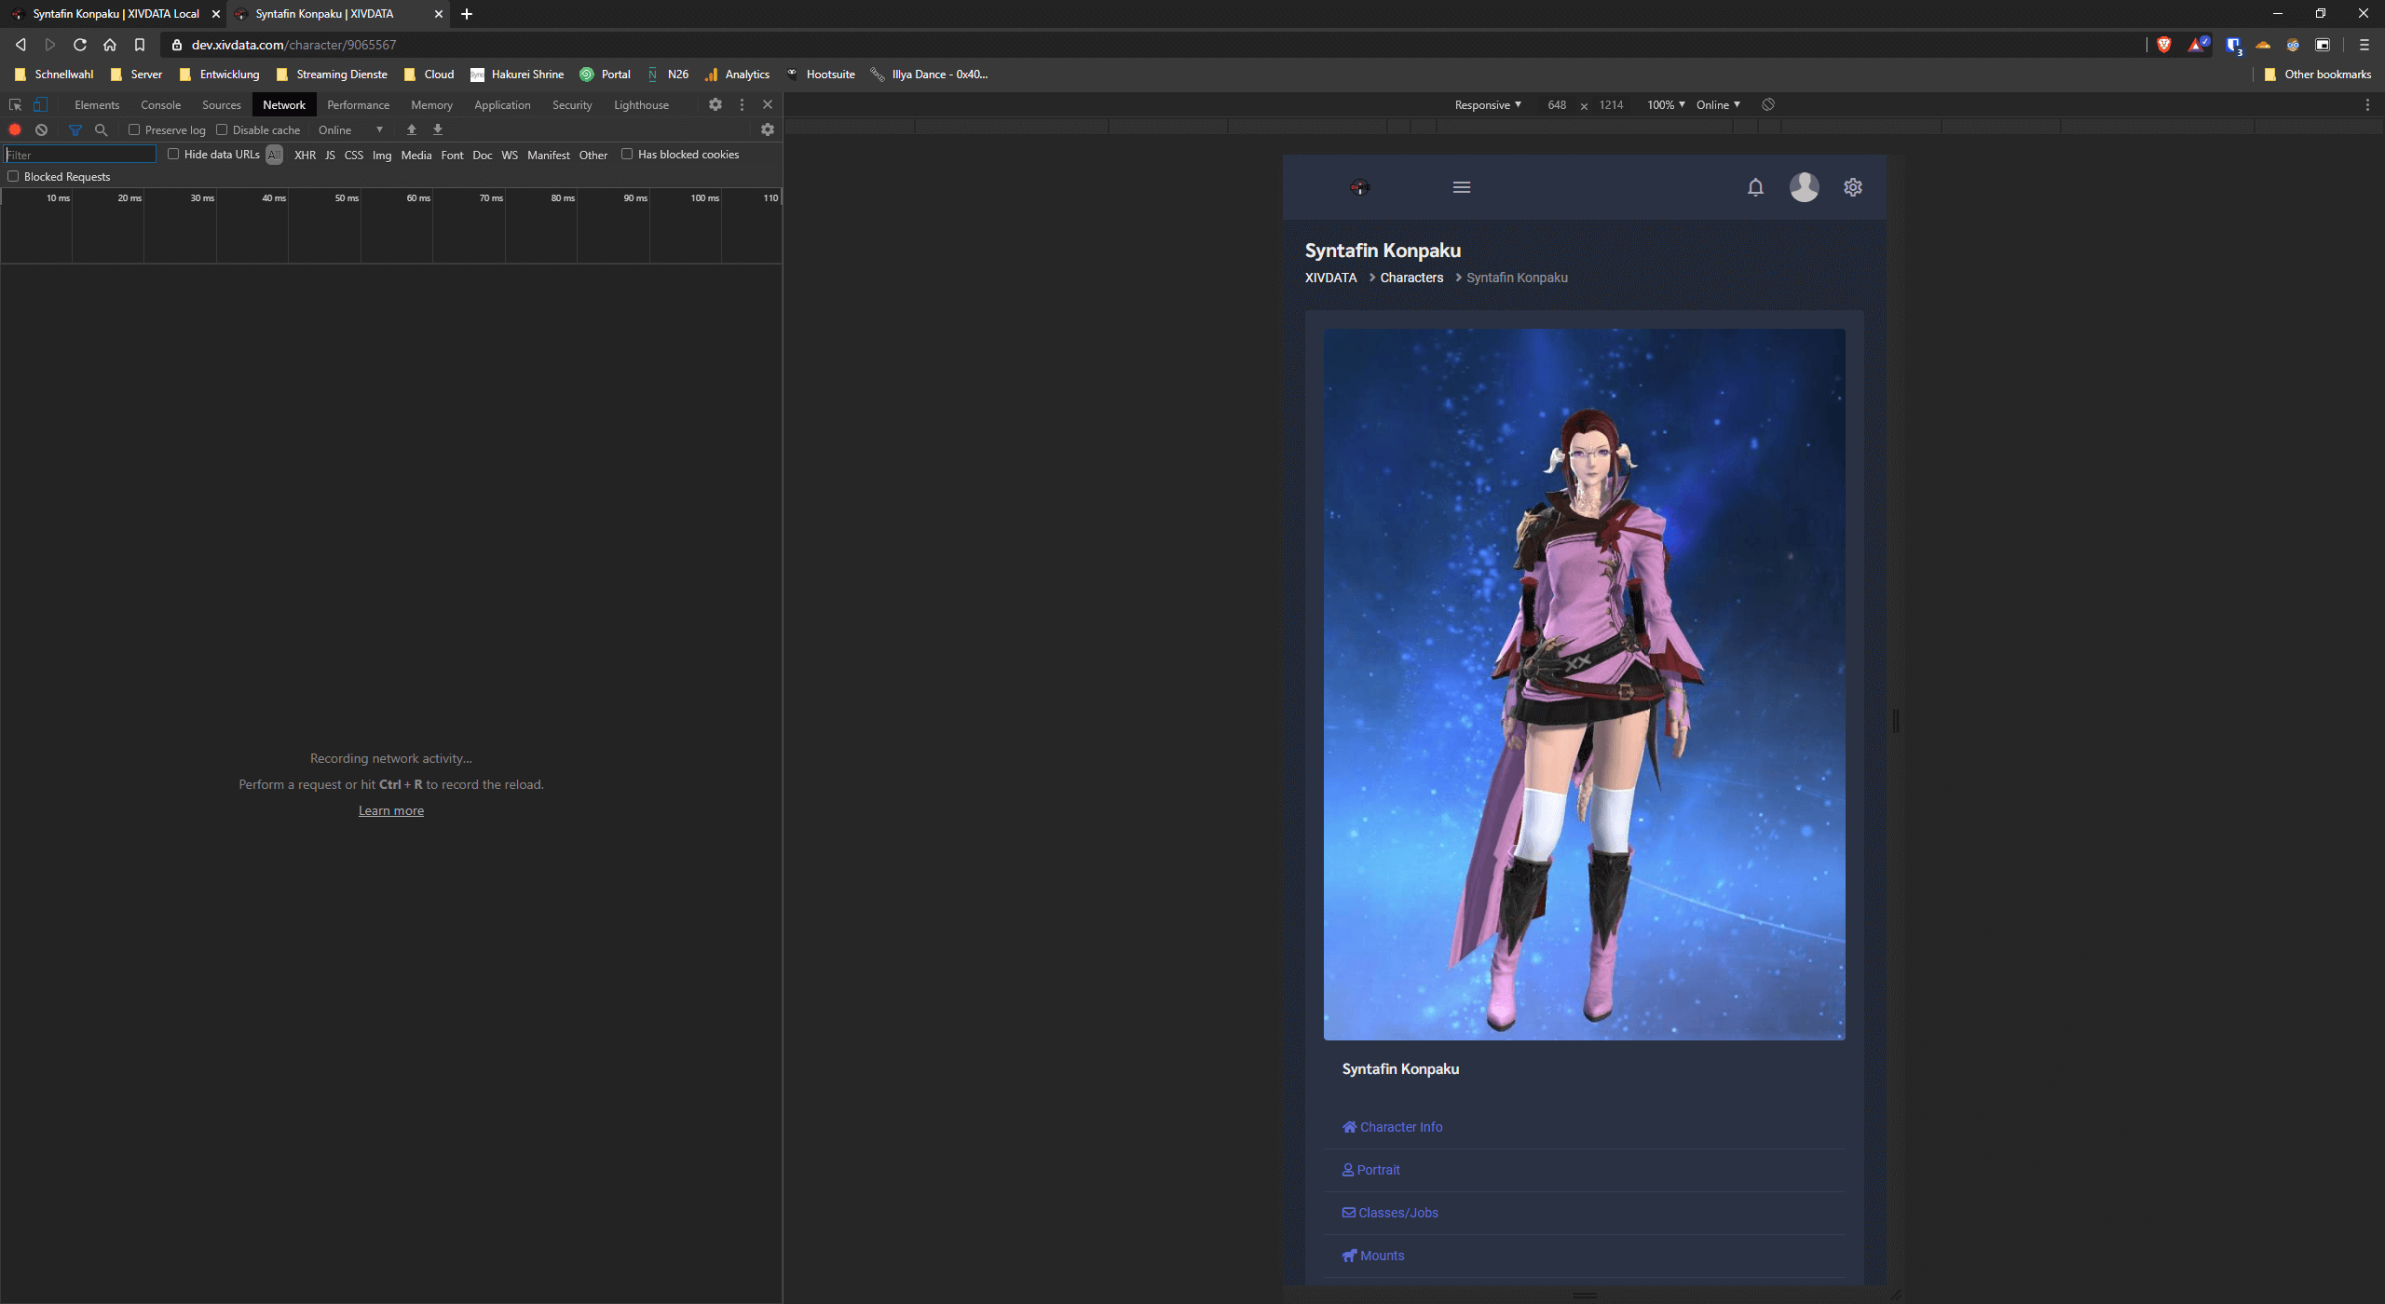
Task: Clear the network log
Action: pos(41,130)
